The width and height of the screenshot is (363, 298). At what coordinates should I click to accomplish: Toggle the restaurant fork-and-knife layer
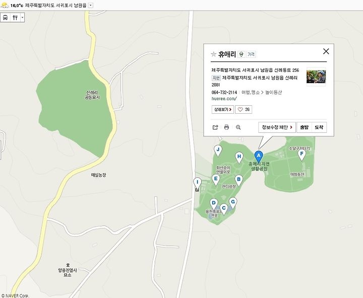click(x=15, y=18)
